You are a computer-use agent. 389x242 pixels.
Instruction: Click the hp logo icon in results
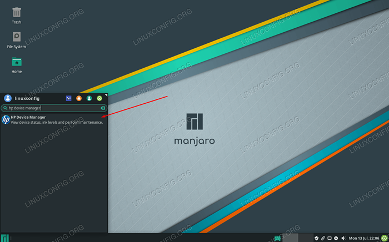click(6, 120)
